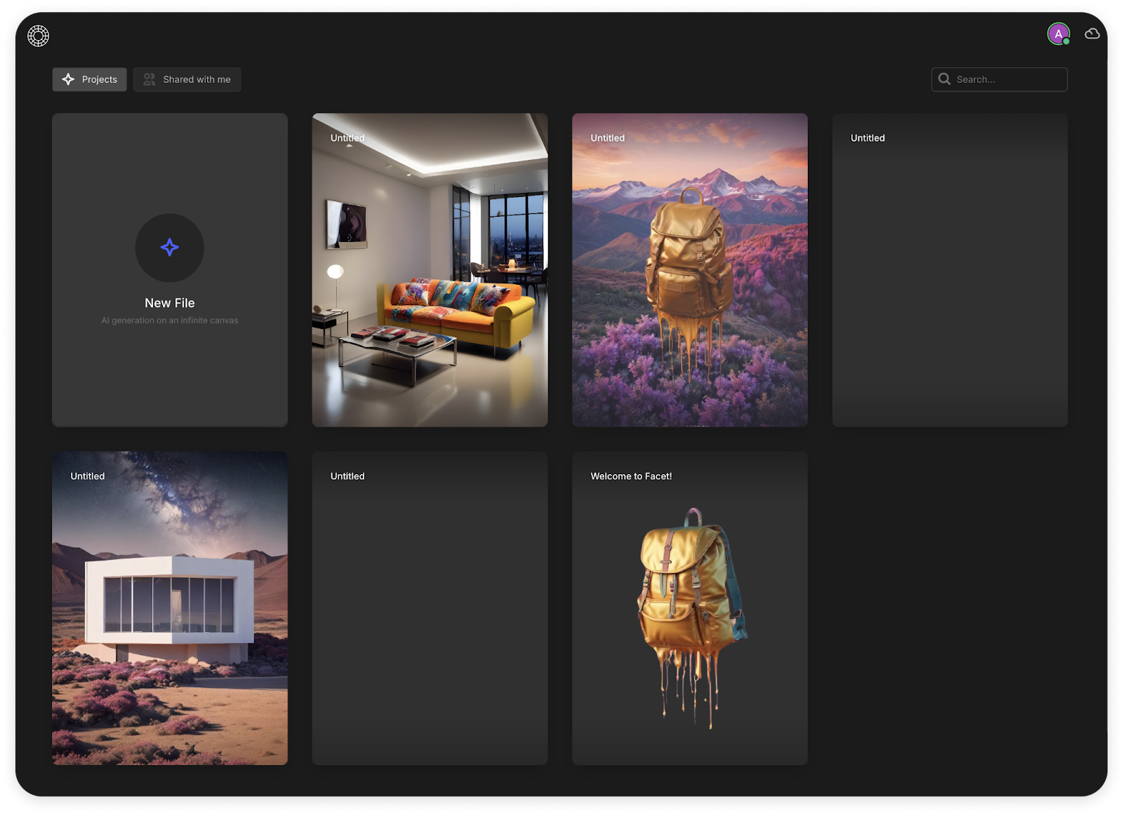Screen dimensions: 1123x815
Task: Click the Facet logo icon
Action: (x=38, y=36)
